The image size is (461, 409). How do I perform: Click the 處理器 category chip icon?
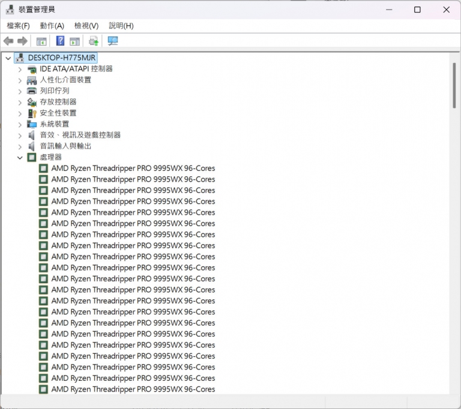32,157
